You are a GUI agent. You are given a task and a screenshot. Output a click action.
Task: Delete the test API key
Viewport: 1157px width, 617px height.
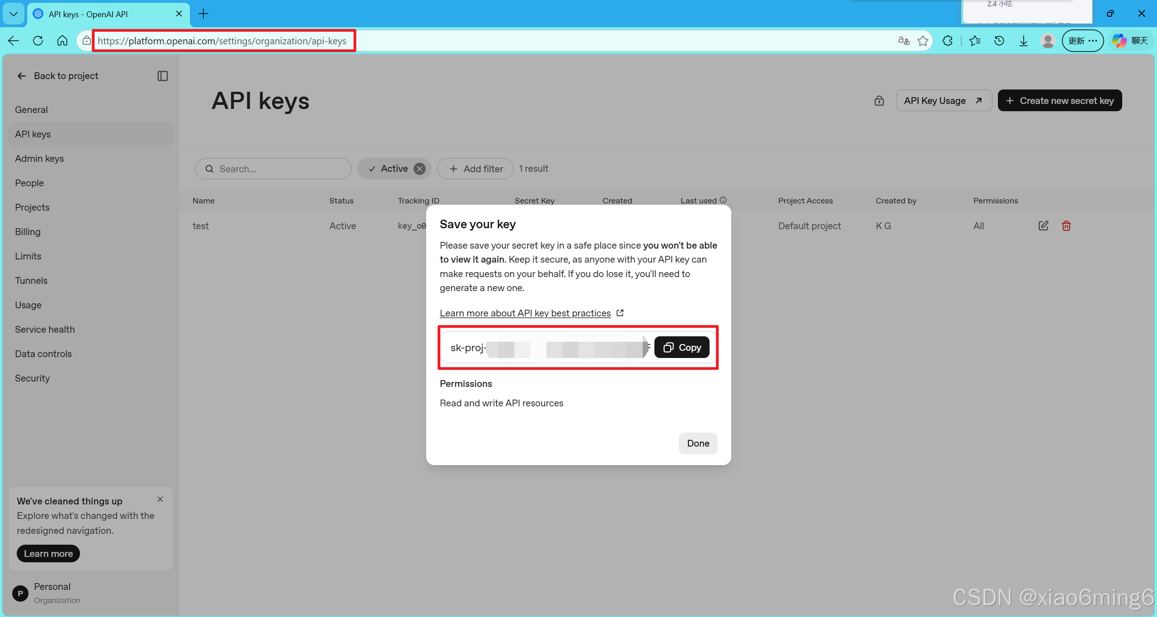[1066, 226]
